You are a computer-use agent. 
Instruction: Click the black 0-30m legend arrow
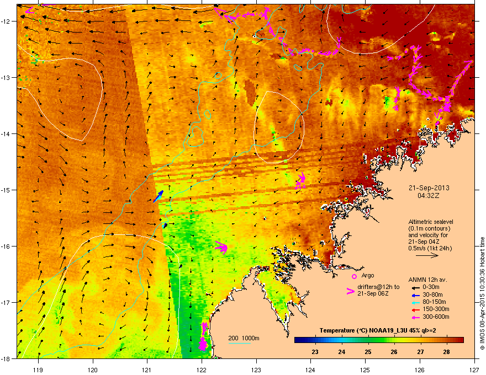[x=415, y=287]
